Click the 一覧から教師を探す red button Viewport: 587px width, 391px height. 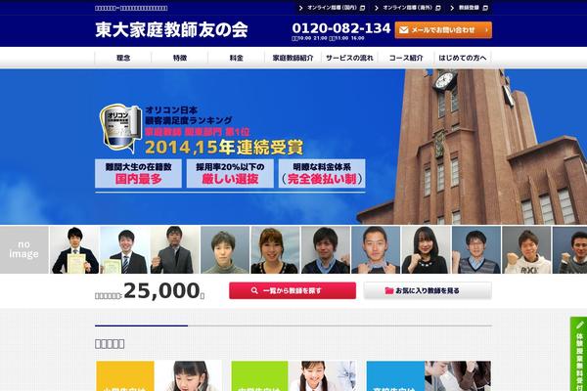click(x=293, y=290)
